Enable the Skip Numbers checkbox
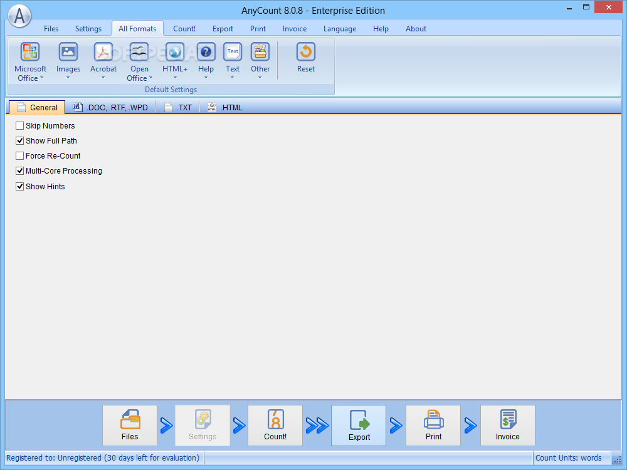 click(19, 126)
